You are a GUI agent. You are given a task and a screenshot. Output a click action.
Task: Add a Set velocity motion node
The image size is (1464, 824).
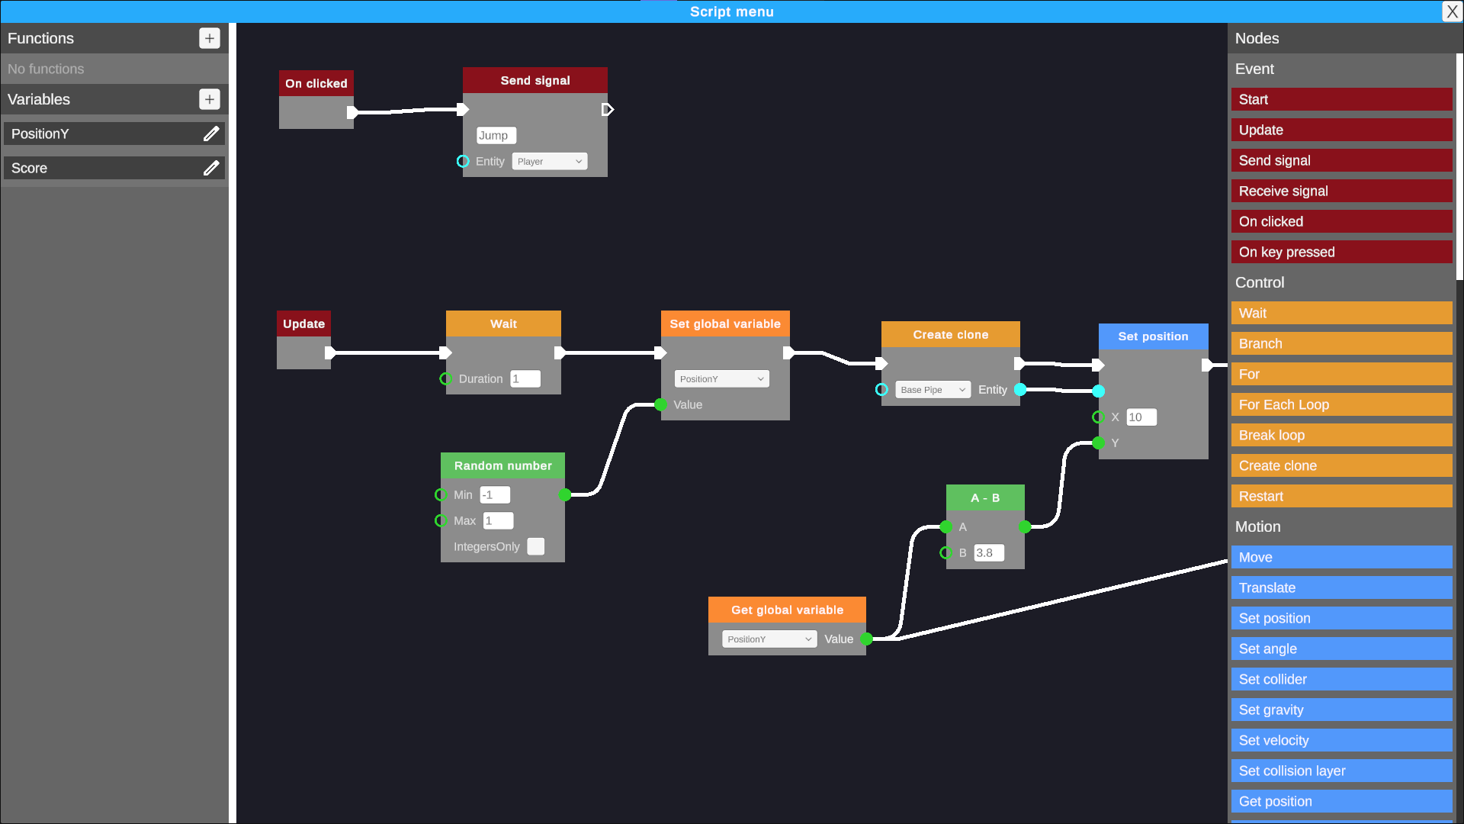coord(1341,741)
